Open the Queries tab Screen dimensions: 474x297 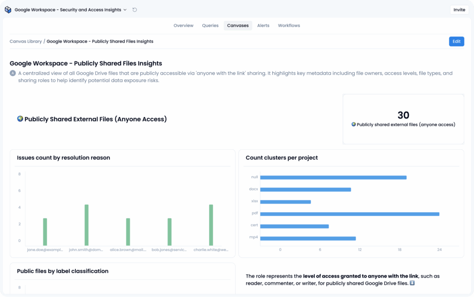click(x=210, y=25)
